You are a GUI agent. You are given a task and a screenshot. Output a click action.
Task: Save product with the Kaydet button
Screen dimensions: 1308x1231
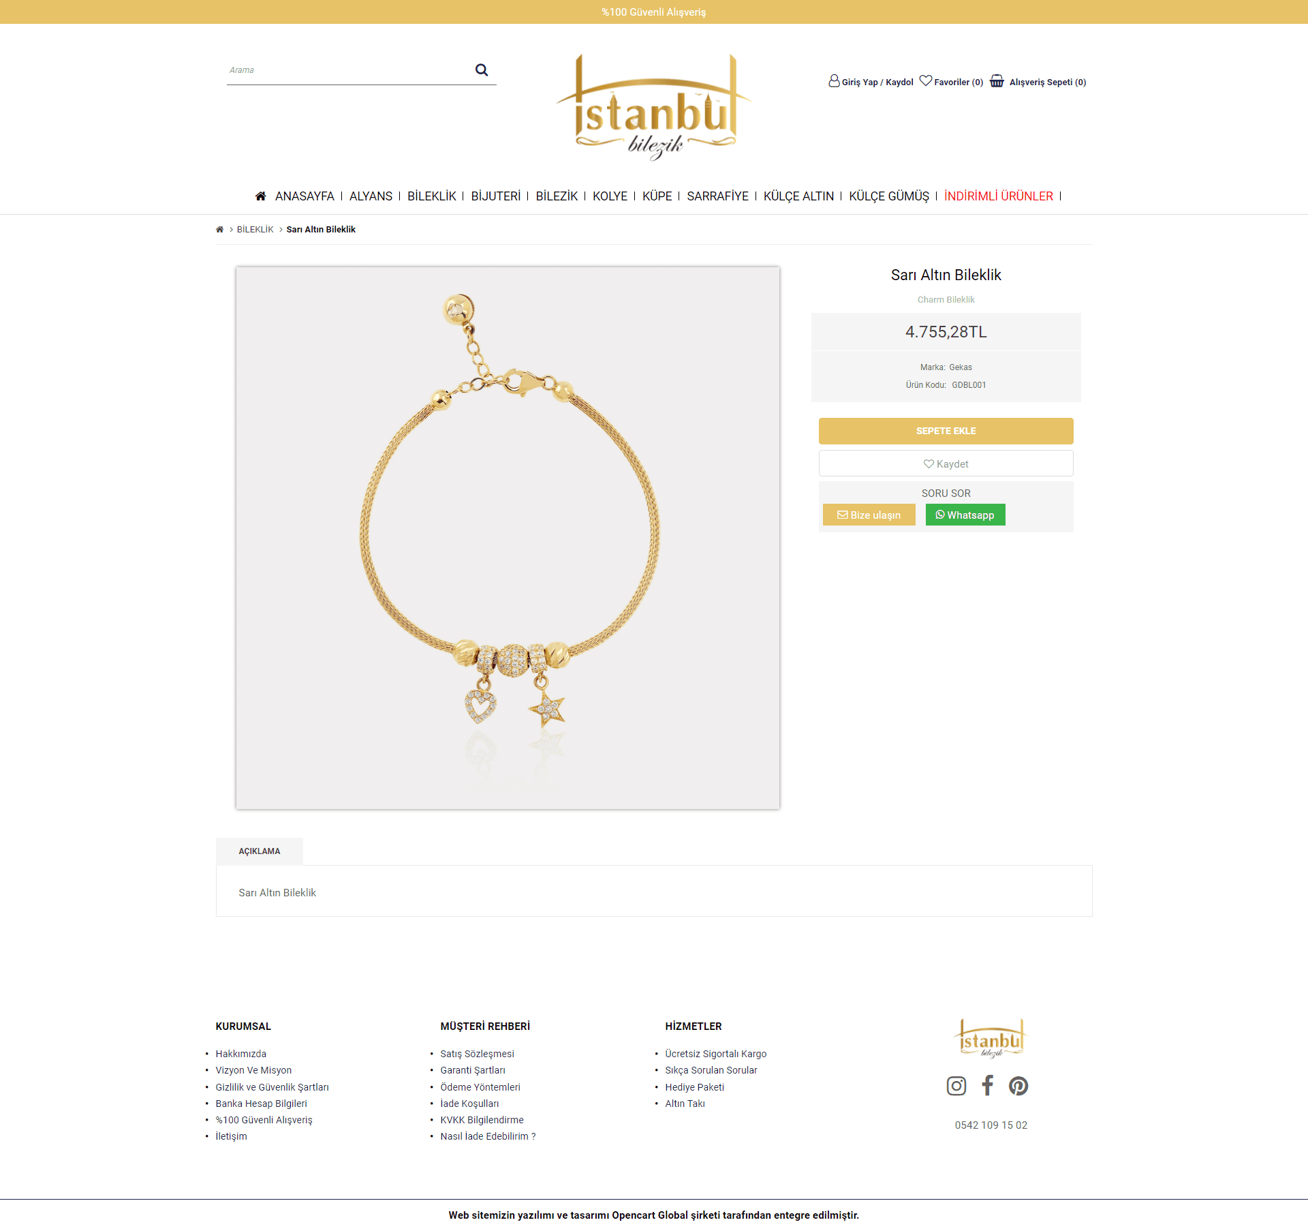[x=946, y=463]
